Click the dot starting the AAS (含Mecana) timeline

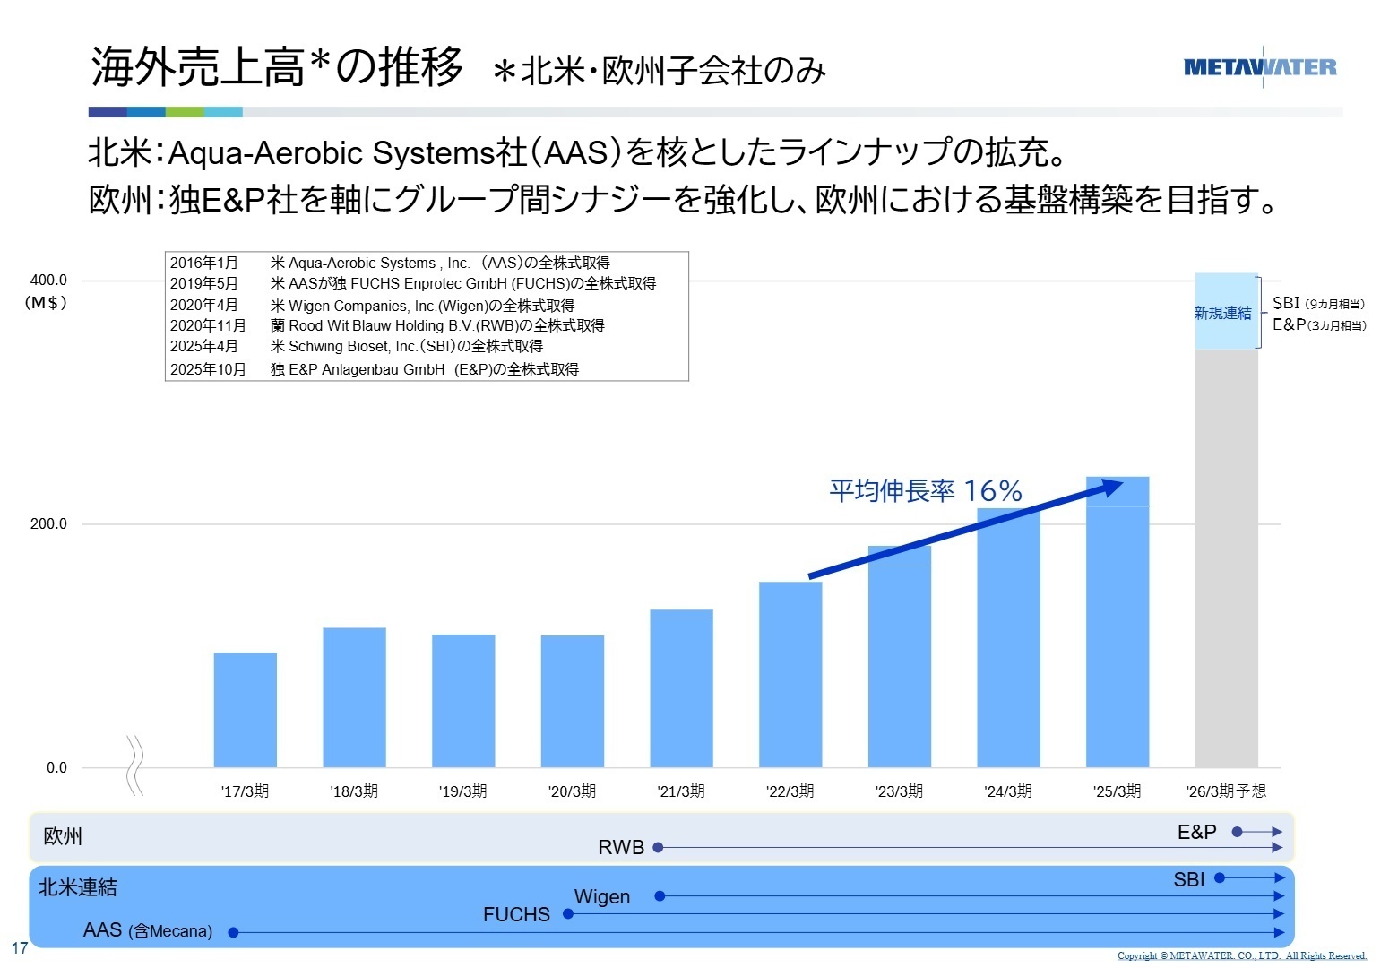tap(232, 931)
